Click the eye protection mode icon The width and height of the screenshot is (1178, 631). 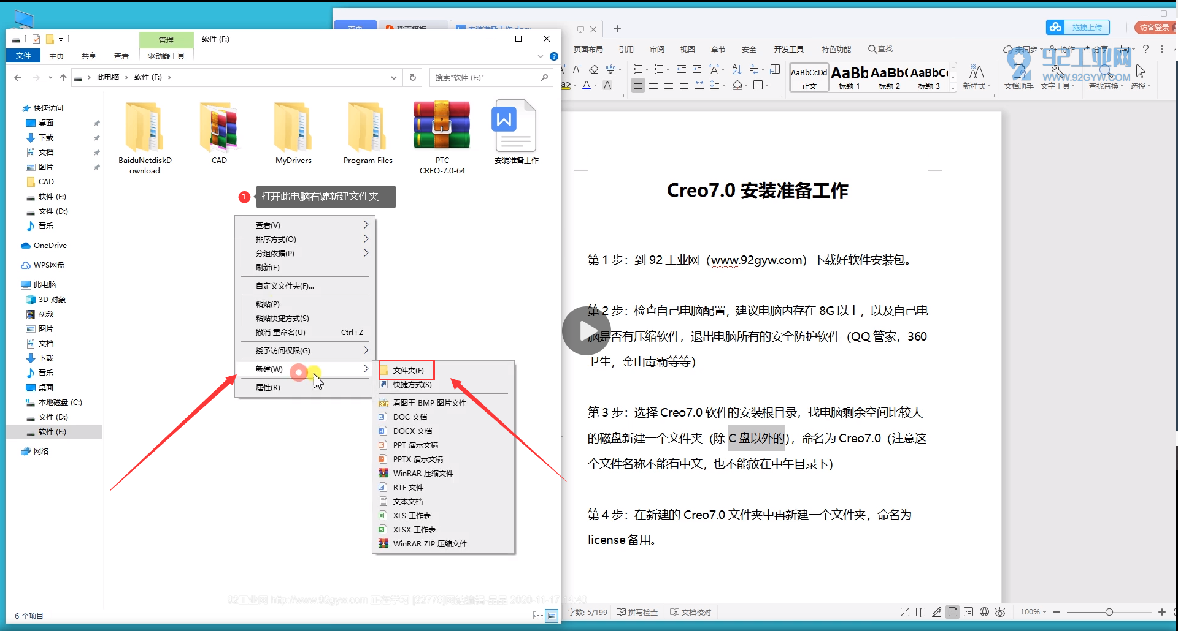[1001, 612]
